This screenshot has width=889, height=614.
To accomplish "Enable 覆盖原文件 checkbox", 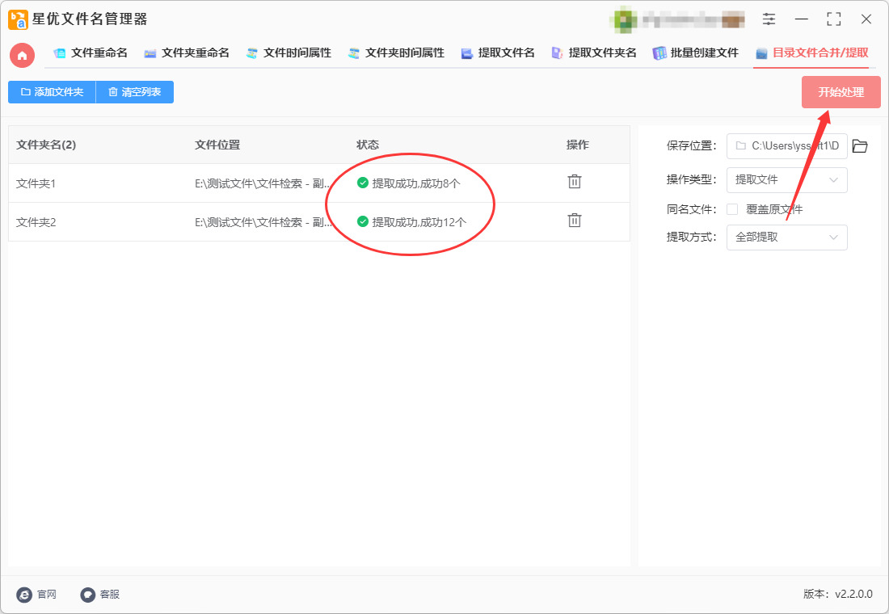I will (x=732, y=209).
